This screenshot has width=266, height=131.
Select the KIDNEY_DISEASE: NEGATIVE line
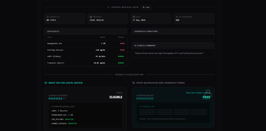[x=64, y=123]
